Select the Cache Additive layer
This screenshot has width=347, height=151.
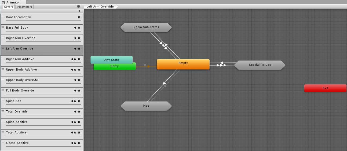(42, 145)
